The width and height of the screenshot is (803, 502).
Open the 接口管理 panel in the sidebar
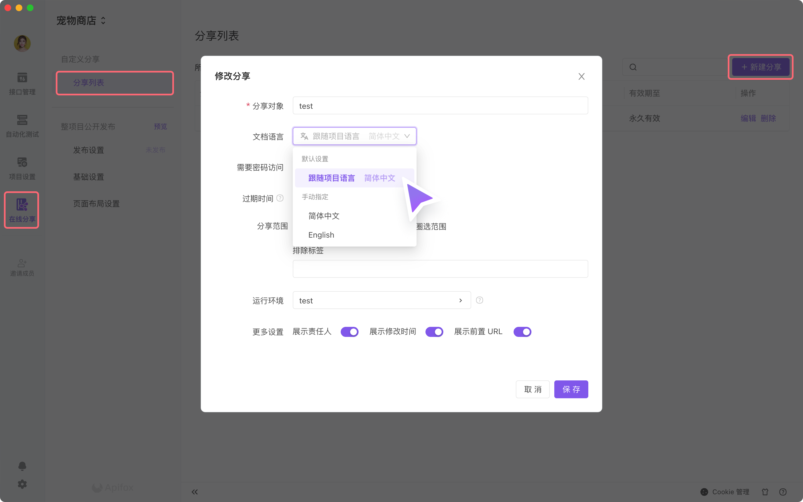[22, 84]
